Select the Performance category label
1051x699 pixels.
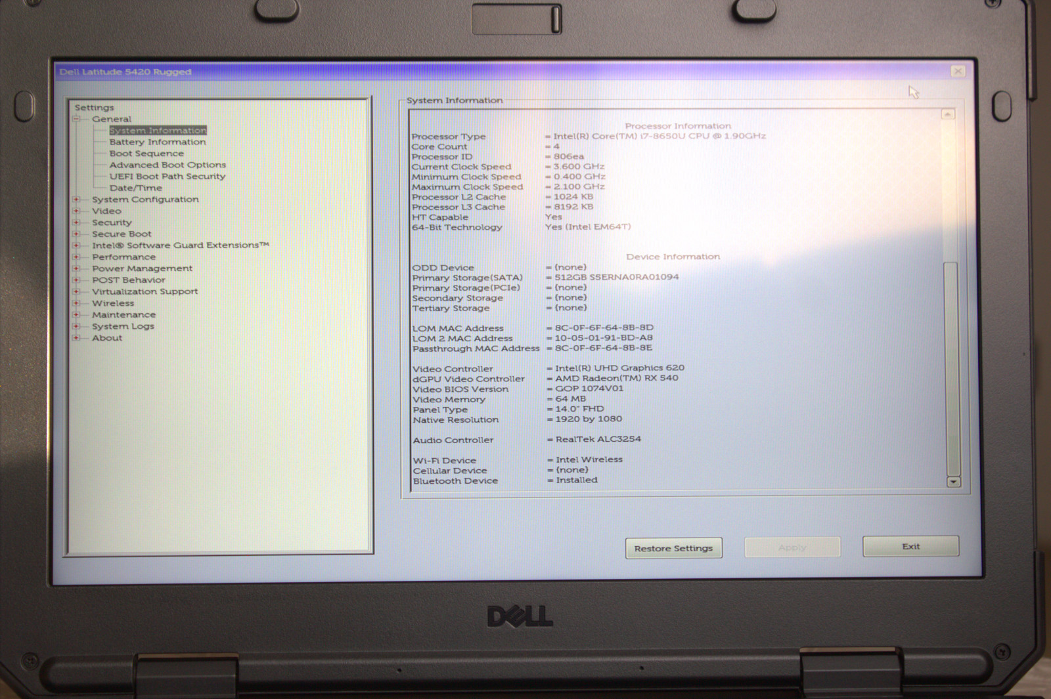pos(123,257)
